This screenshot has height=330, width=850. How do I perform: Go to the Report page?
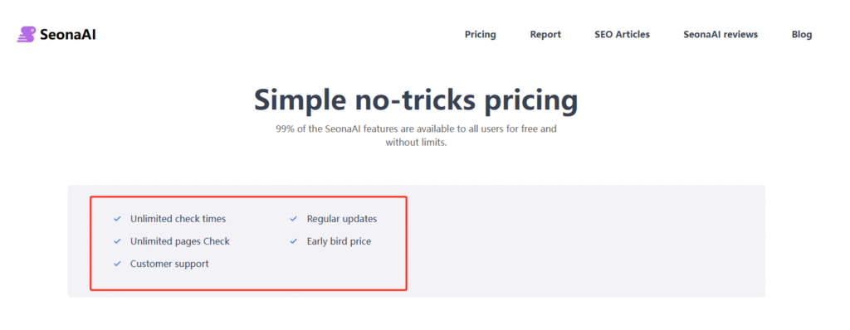click(x=545, y=35)
